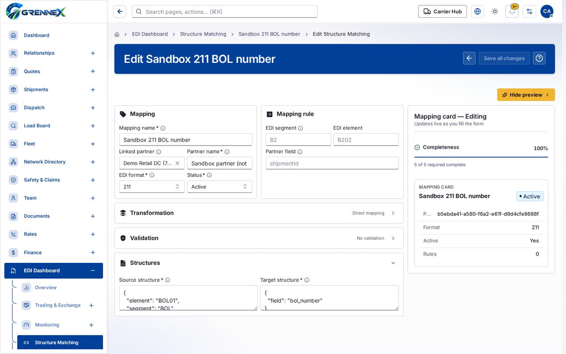This screenshot has width=566, height=354.
Task: Click the info icon next to EDI format
Action: [x=152, y=175]
